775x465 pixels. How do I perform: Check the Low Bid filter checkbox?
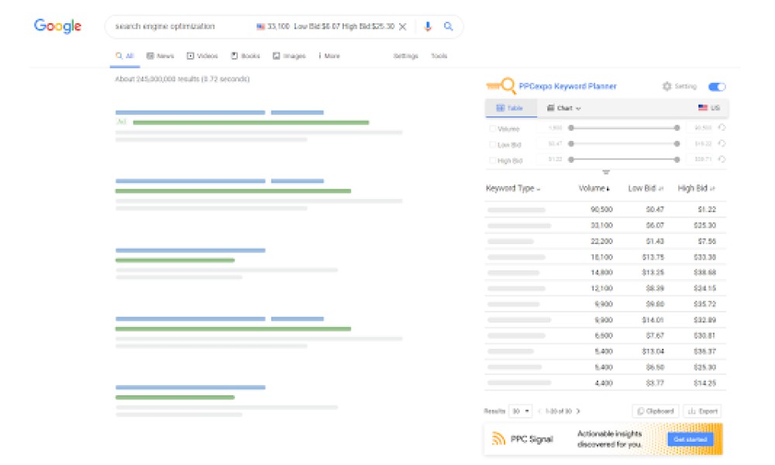(x=492, y=145)
